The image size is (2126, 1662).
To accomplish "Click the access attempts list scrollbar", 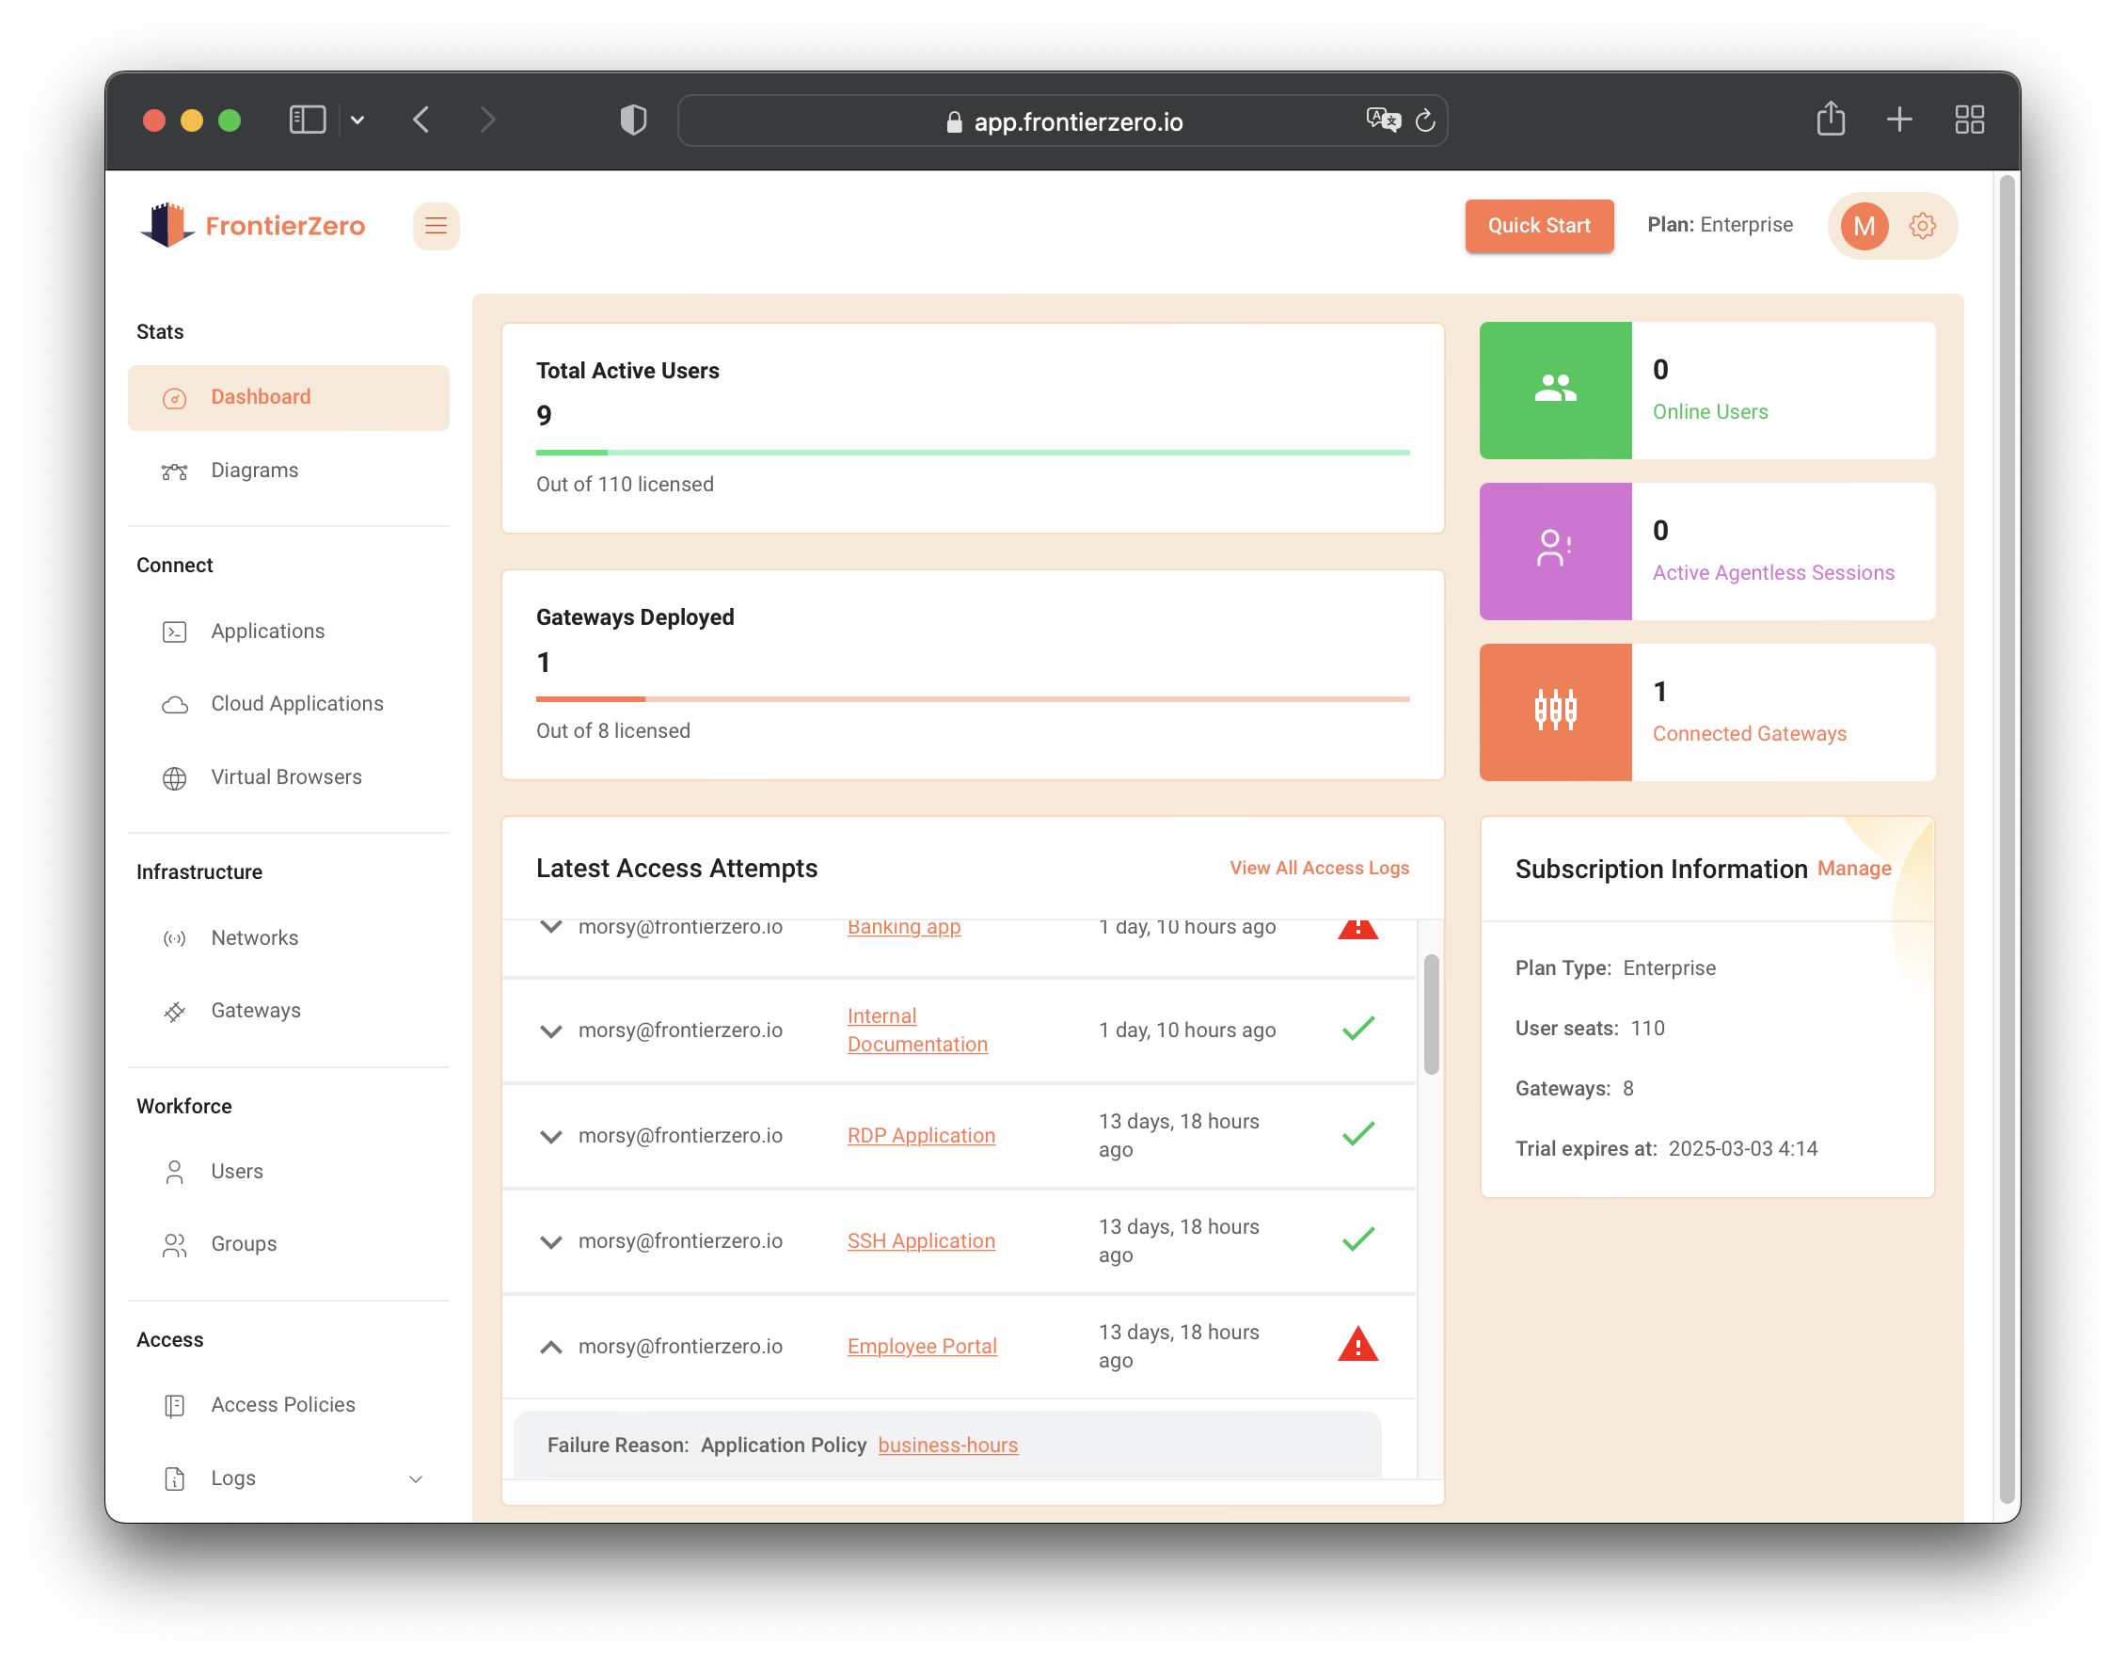I will 1431,1015.
